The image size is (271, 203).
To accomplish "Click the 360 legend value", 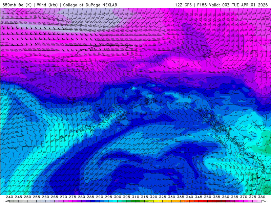I will click(x=226, y=197).
